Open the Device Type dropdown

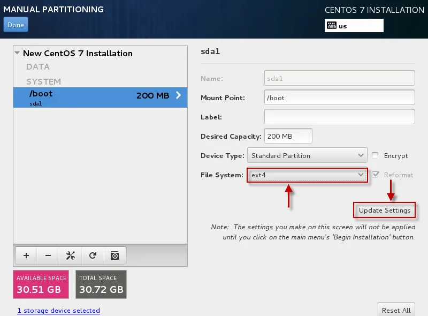click(307, 156)
